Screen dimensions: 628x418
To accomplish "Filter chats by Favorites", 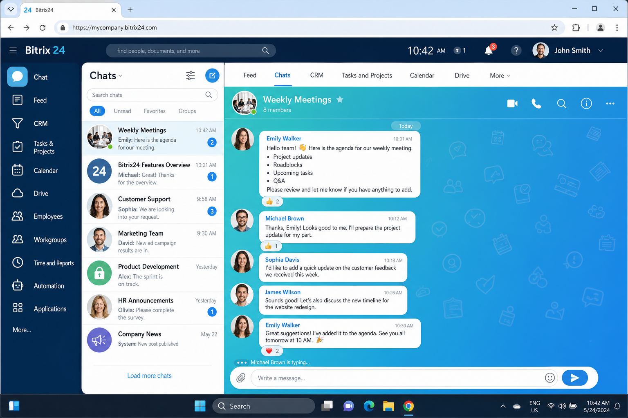I will coord(155,111).
